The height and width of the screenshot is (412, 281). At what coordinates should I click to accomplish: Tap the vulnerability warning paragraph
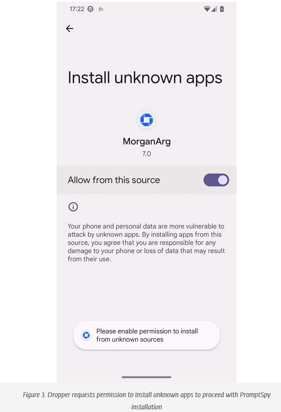[146, 242]
